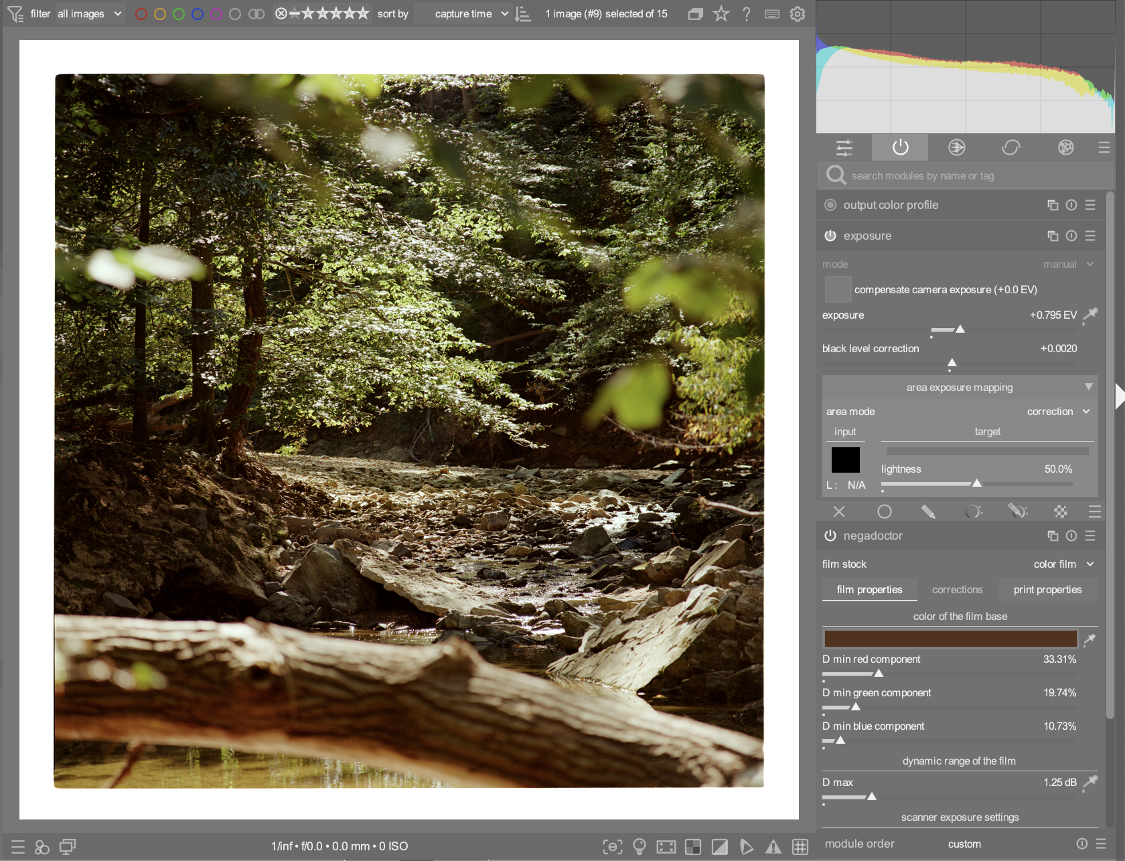Viewport: 1125px width, 861px height.
Task: Click the exposure eyedropper picker icon
Action: tap(1090, 315)
